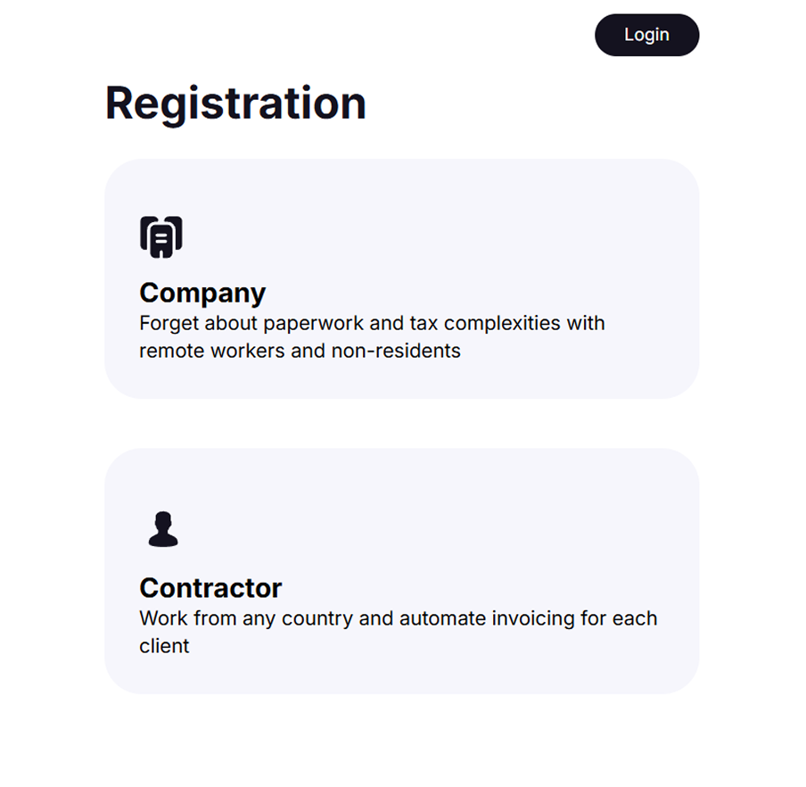The height and width of the screenshot is (787, 806).
Task: Click the word "client" in Contractor description
Action: 164,646
